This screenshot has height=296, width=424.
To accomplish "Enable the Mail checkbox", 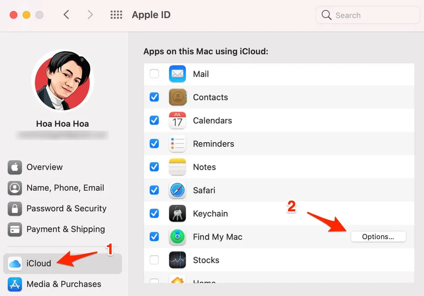I will coord(154,74).
